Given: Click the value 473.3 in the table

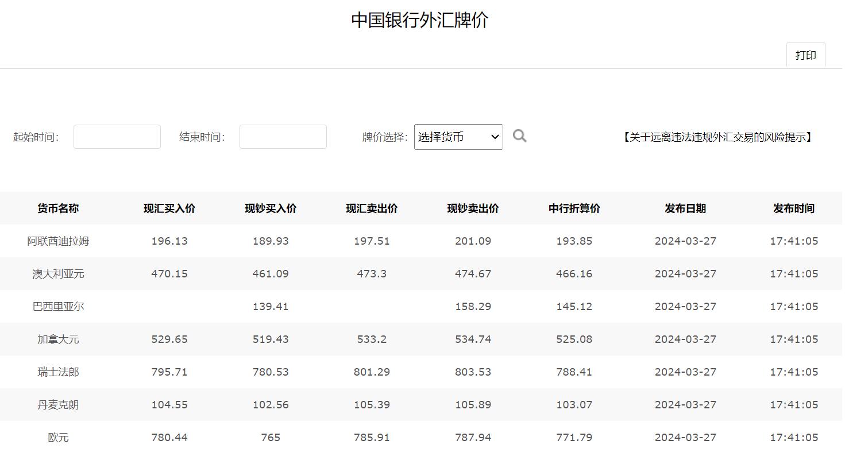Looking at the screenshot, I should 372,274.
